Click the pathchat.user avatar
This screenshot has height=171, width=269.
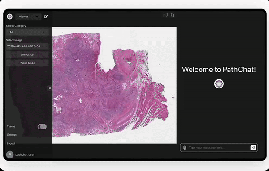coord(10,154)
